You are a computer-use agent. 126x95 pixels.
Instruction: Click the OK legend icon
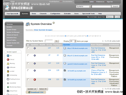[x=8, y=55]
